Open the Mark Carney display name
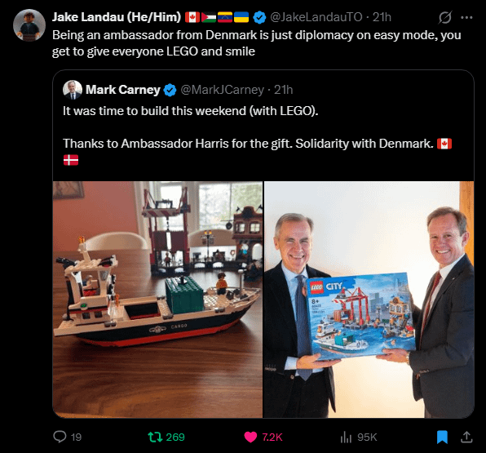 (123, 90)
